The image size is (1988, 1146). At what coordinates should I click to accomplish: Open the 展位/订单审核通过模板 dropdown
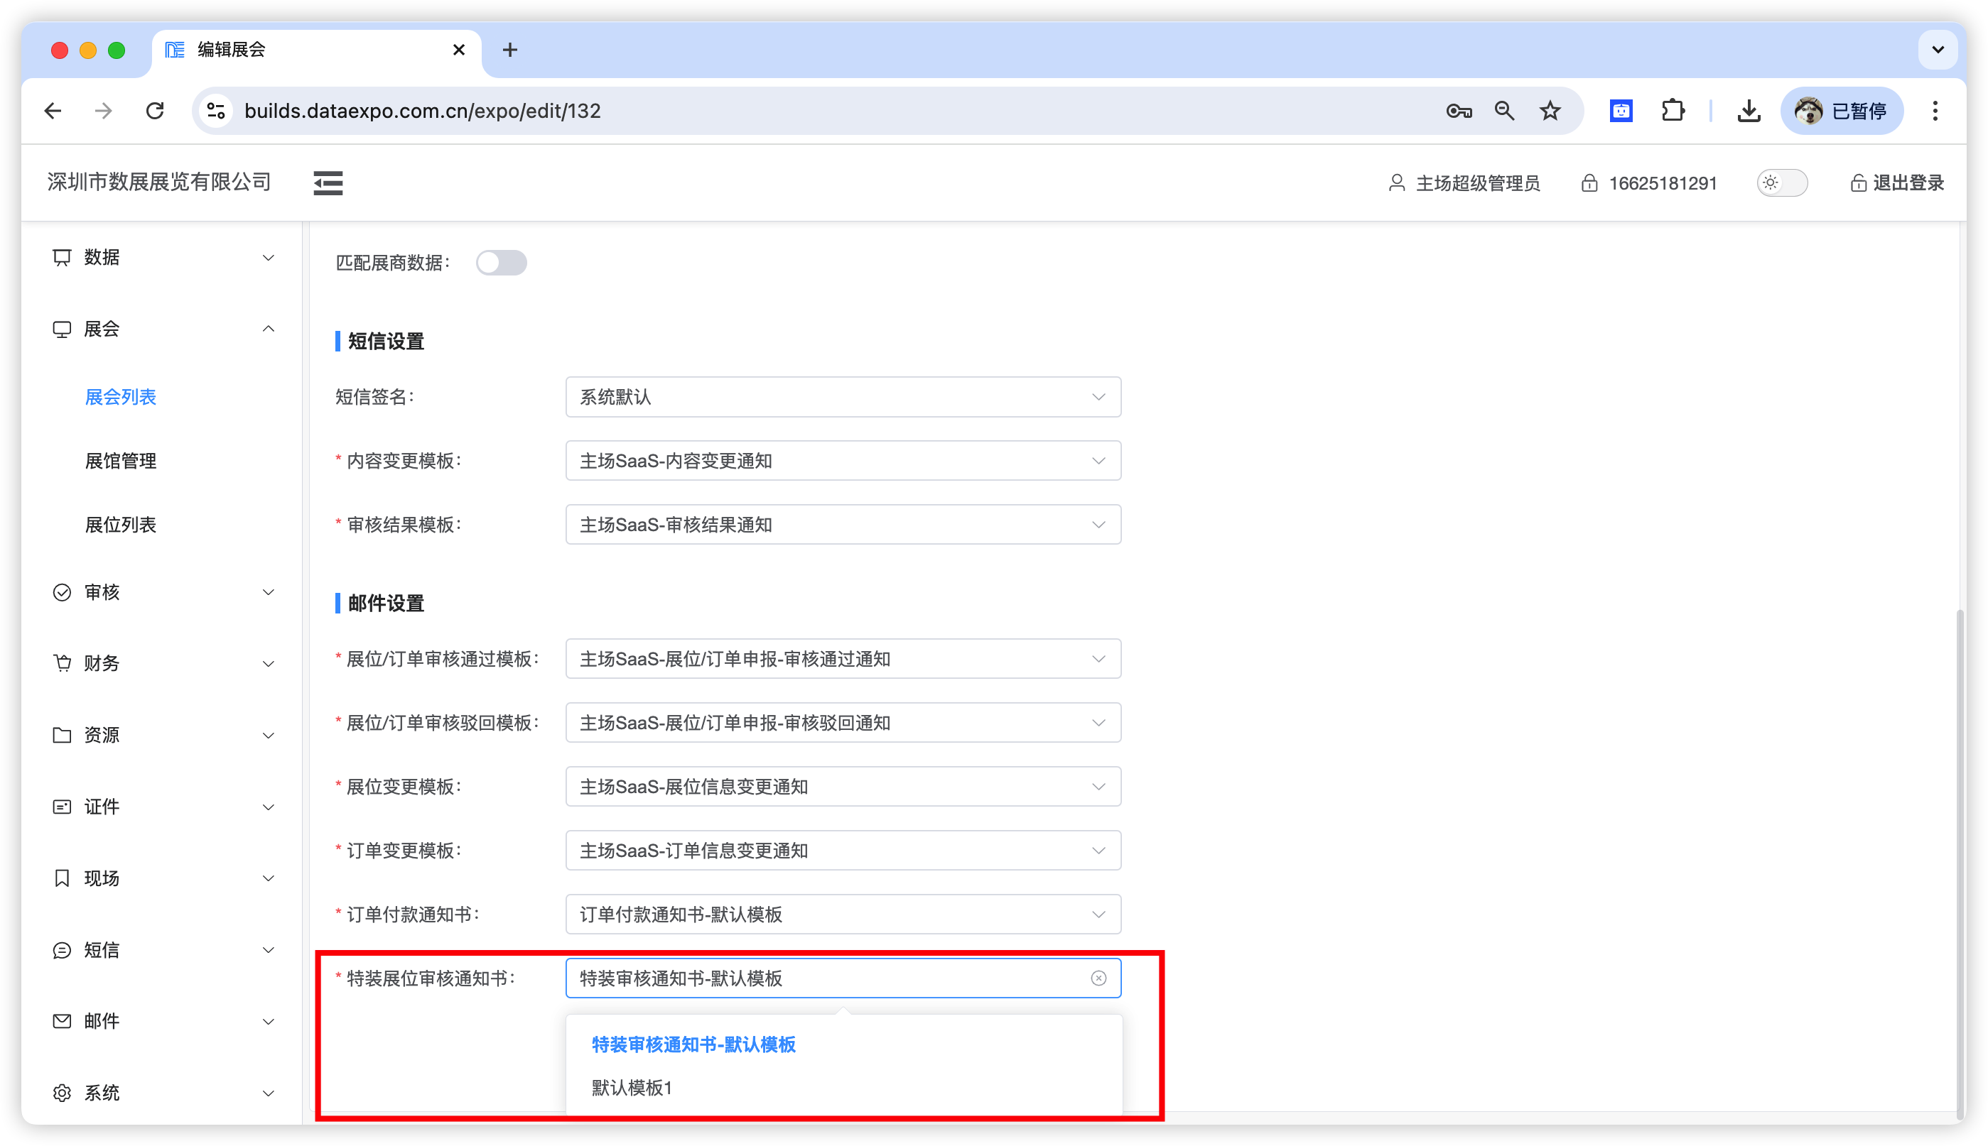(843, 659)
